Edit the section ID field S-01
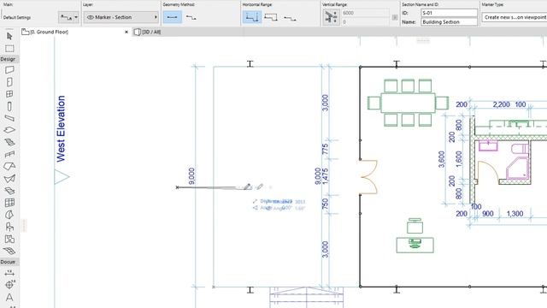 point(449,13)
